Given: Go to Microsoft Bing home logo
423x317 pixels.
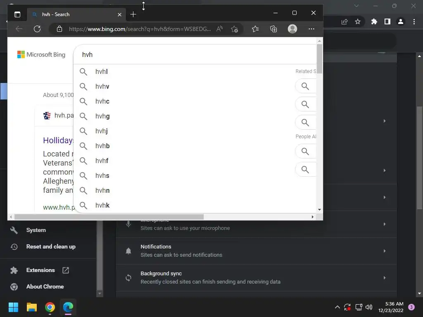Looking at the screenshot, I should pos(41,54).
